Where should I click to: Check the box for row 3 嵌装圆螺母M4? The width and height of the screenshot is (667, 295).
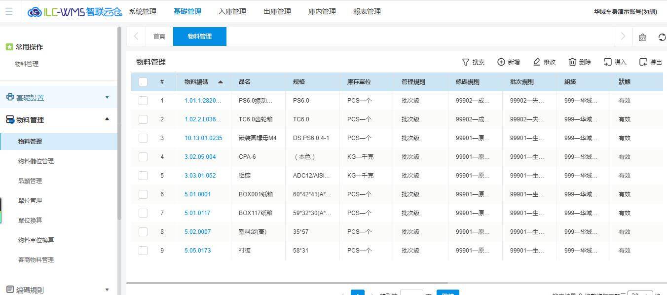[143, 138]
